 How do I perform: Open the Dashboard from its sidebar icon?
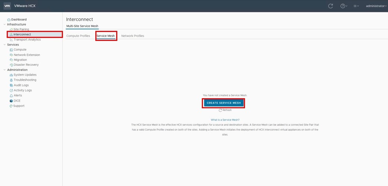9,19
